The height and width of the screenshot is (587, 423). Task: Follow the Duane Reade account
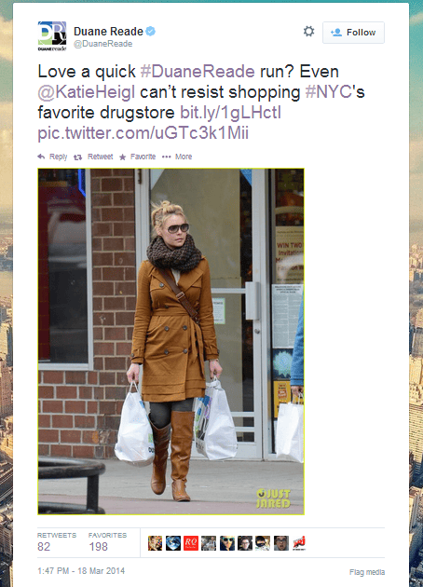click(353, 33)
